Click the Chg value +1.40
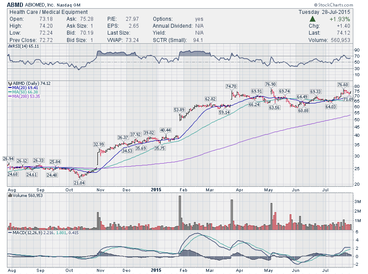The width and height of the screenshot is (368, 274). click(x=343, y=26)
